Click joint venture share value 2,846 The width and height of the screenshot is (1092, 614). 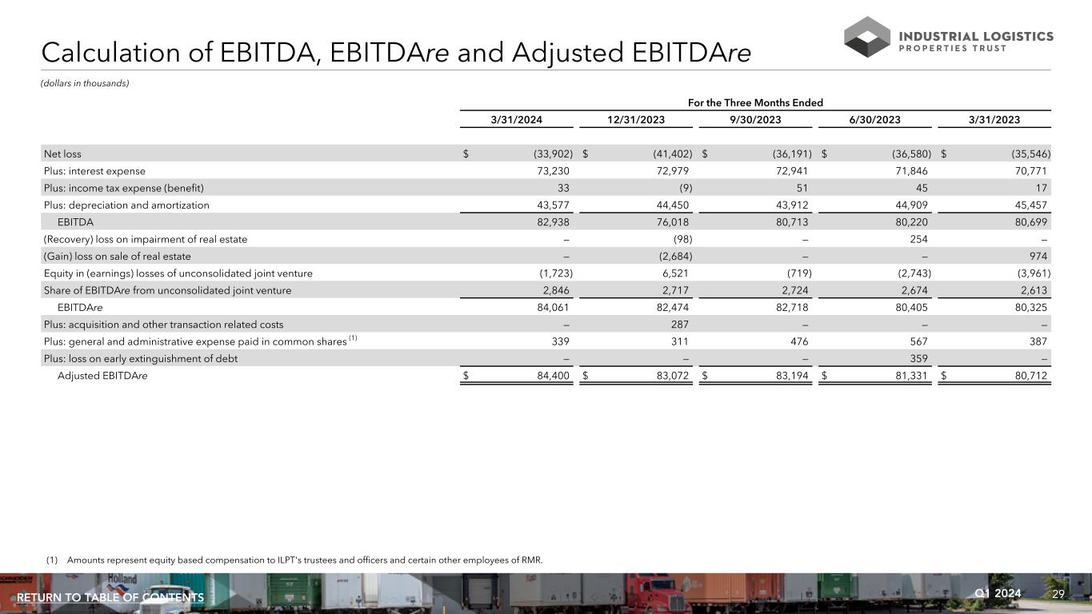coord(556,290)
